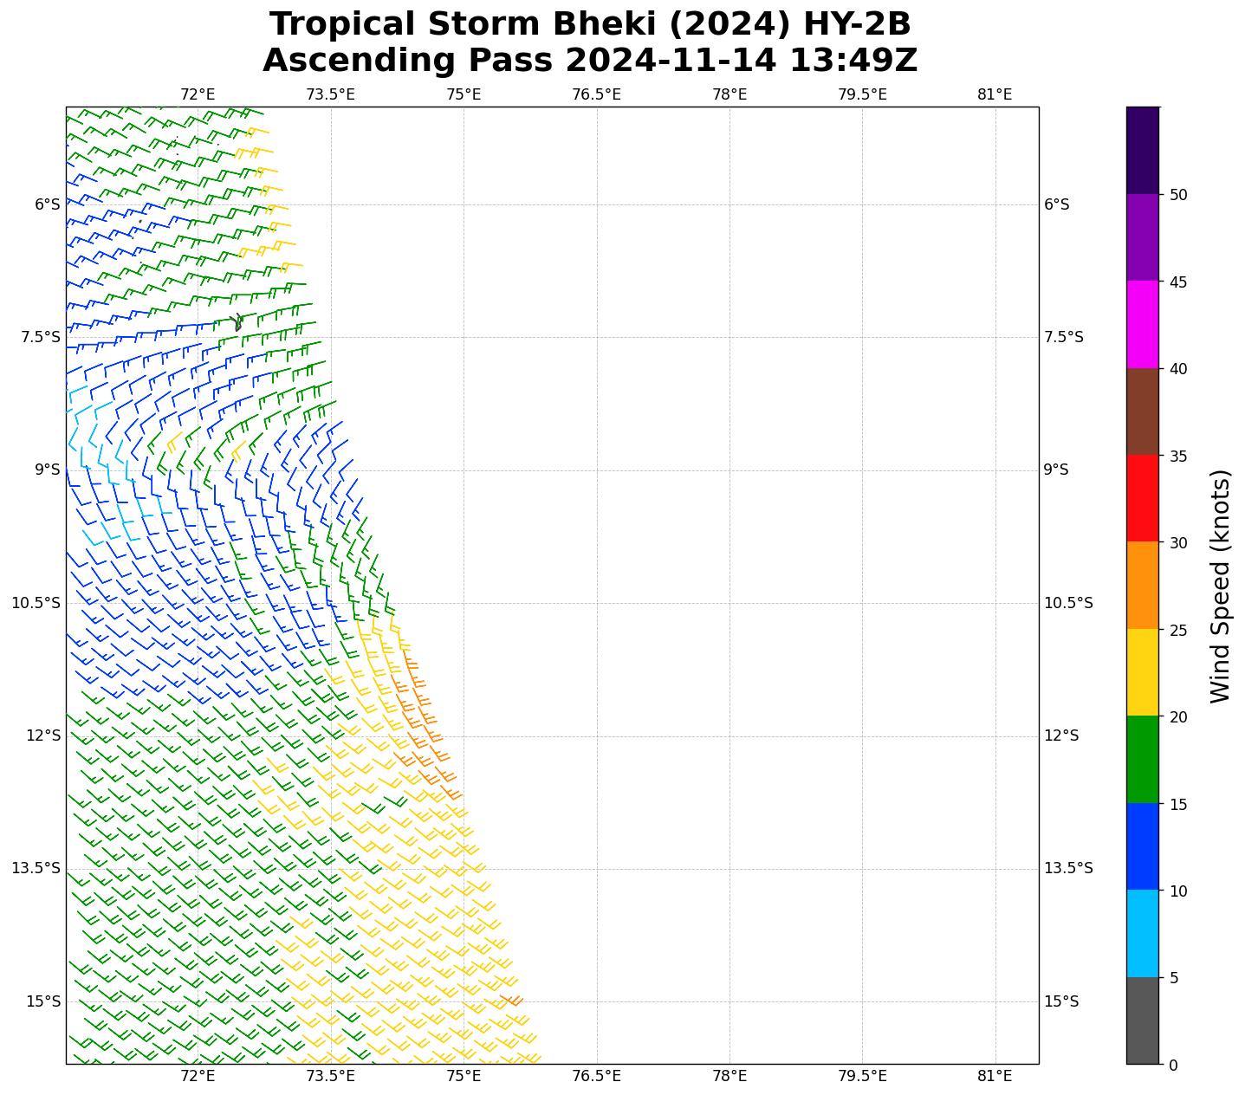Click the bottom axis '81°E' longitude label
1245x1095 pixels.
(x=995, y=1076)
